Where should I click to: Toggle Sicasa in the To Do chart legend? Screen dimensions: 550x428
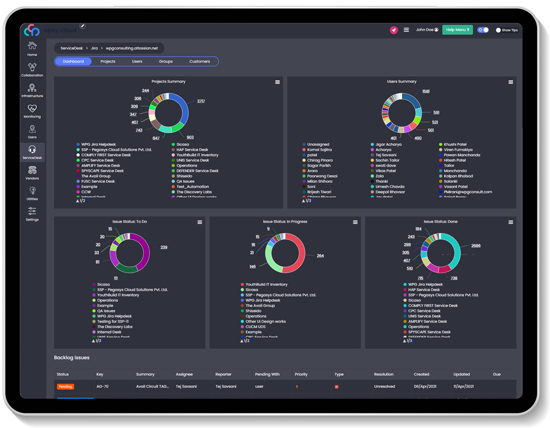coord(100,284)
